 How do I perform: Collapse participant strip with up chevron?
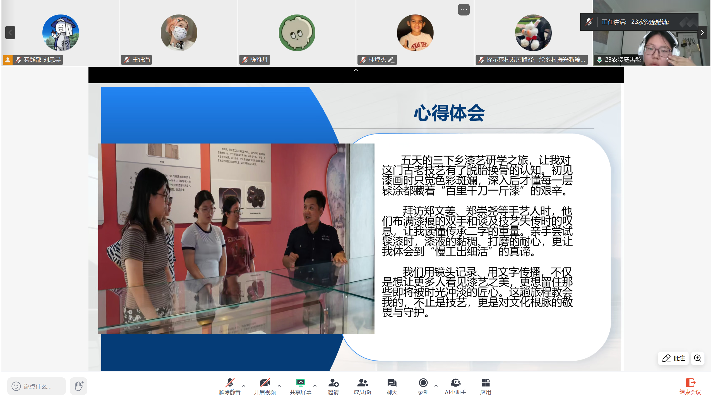pyautogui.click(x=356, y=70)
